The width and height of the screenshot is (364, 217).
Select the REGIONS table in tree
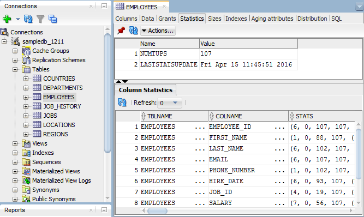(x=56, y=134)
